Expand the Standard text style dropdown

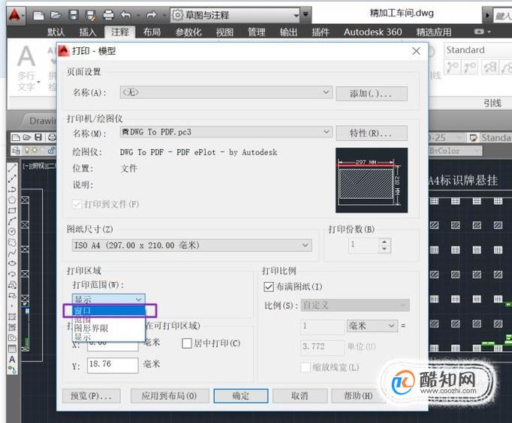tap(477, 50)
